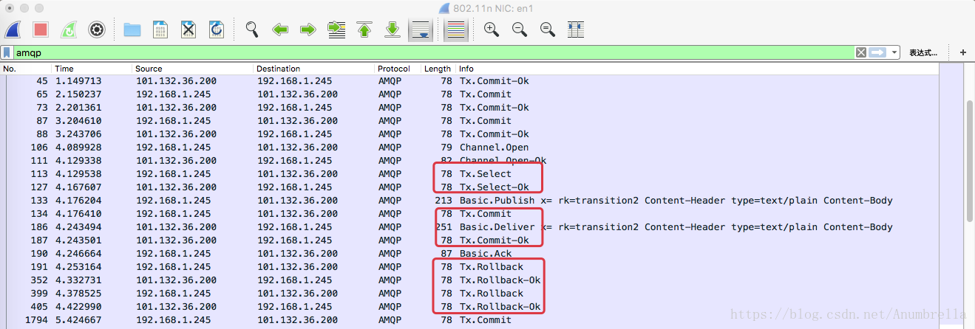Apply the display filter with the arrow button
975x329 pixels.
click(x=877, y=52)
